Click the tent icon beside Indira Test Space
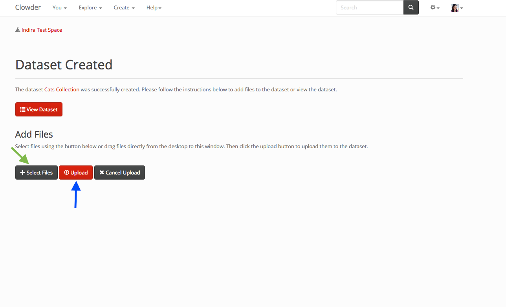The width and height of the screenshot is (506, 307). [18, 30]
